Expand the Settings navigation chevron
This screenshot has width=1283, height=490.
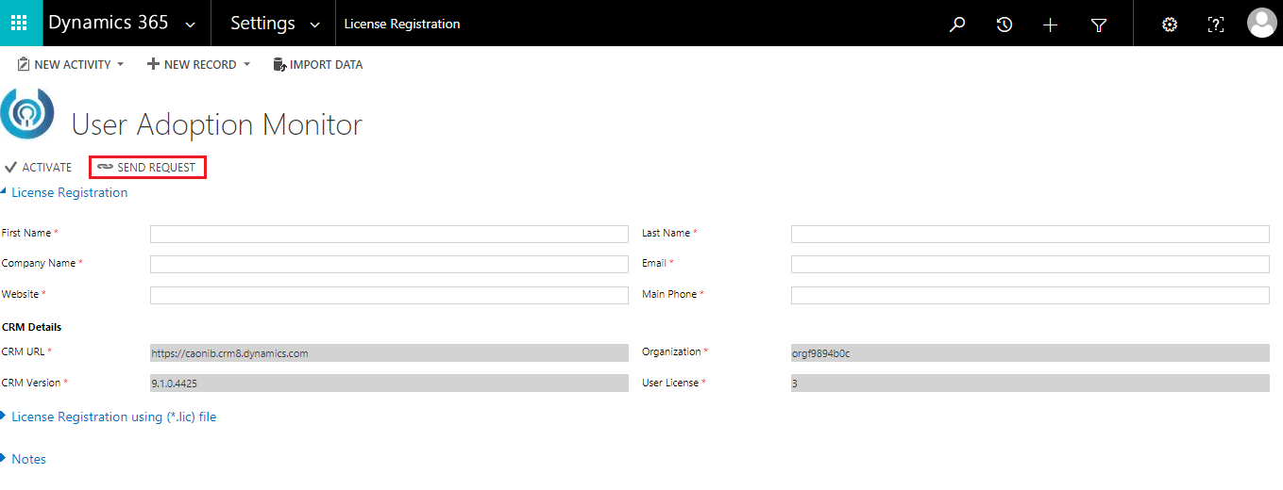point(315,25)
